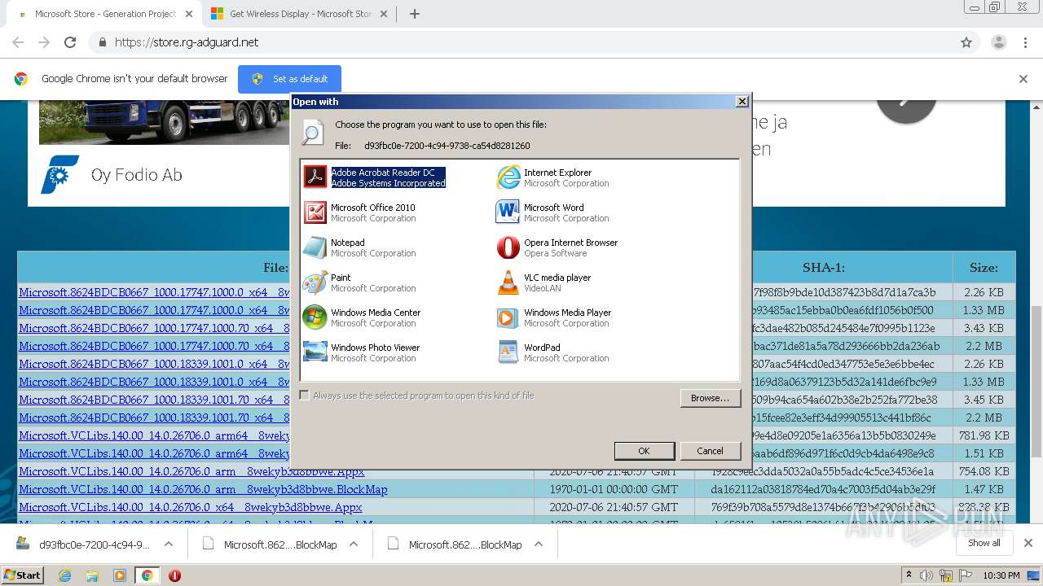Select Windows Photo Viewer icon
The image size is (1043, 586).
pos(315,352)
